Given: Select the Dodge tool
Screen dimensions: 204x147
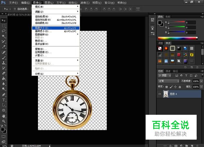Looking at the screenshot, I should [x=4, y=89].
